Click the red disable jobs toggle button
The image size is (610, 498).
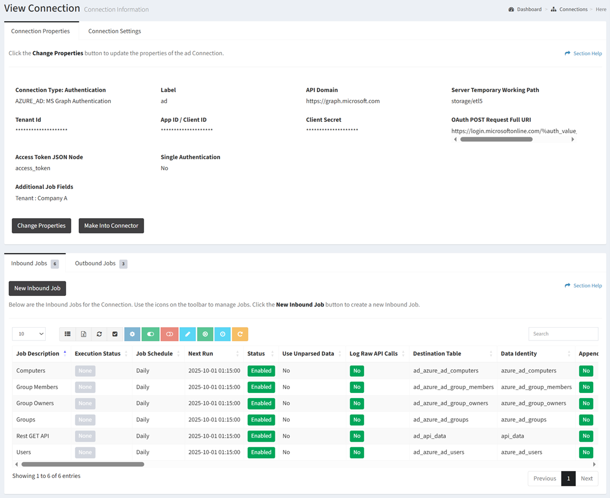169,334
